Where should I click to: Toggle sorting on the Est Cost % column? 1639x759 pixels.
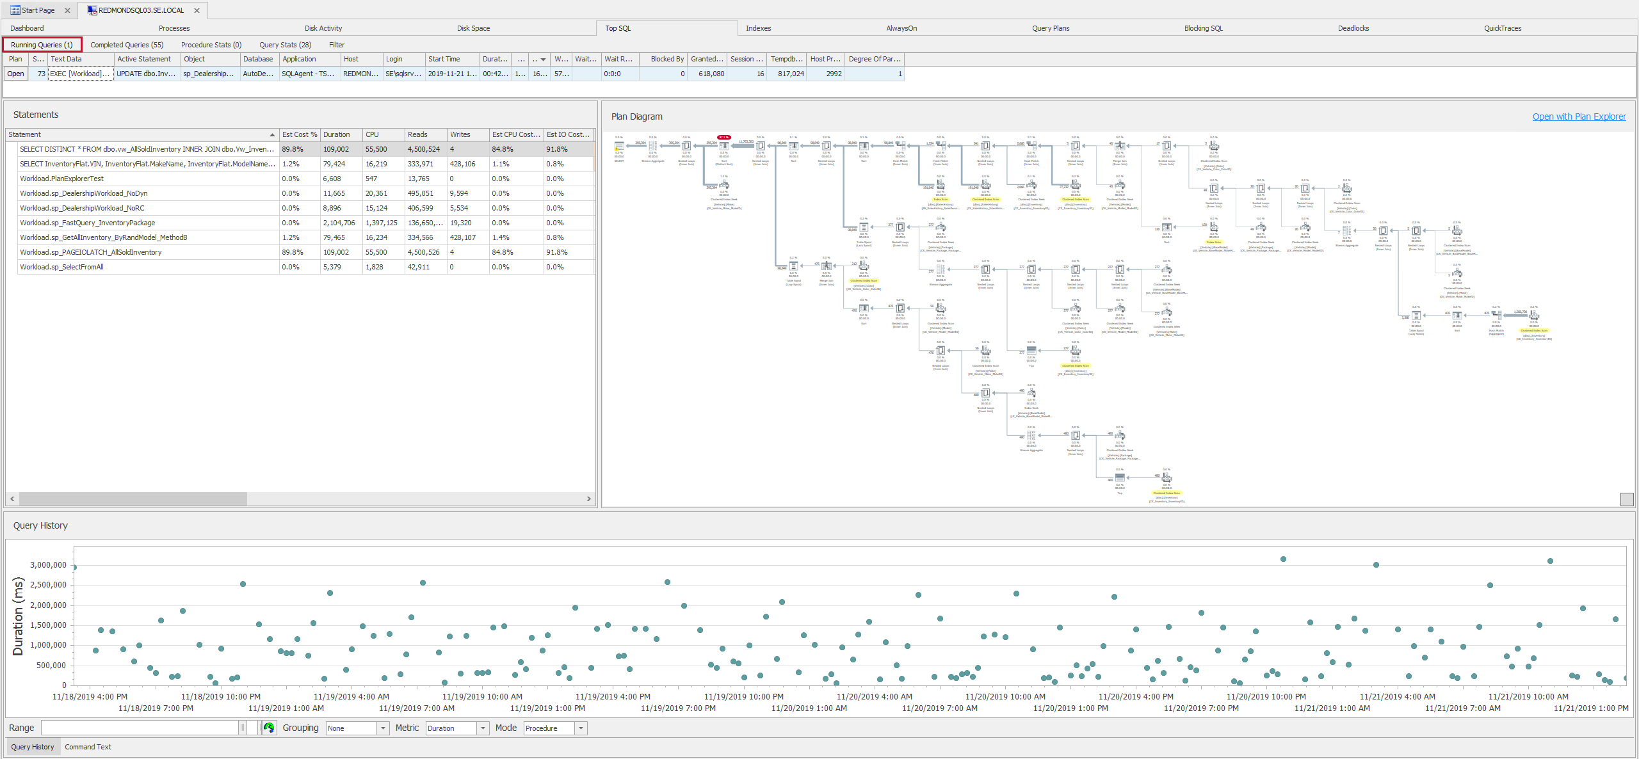(x=299, y=134)
